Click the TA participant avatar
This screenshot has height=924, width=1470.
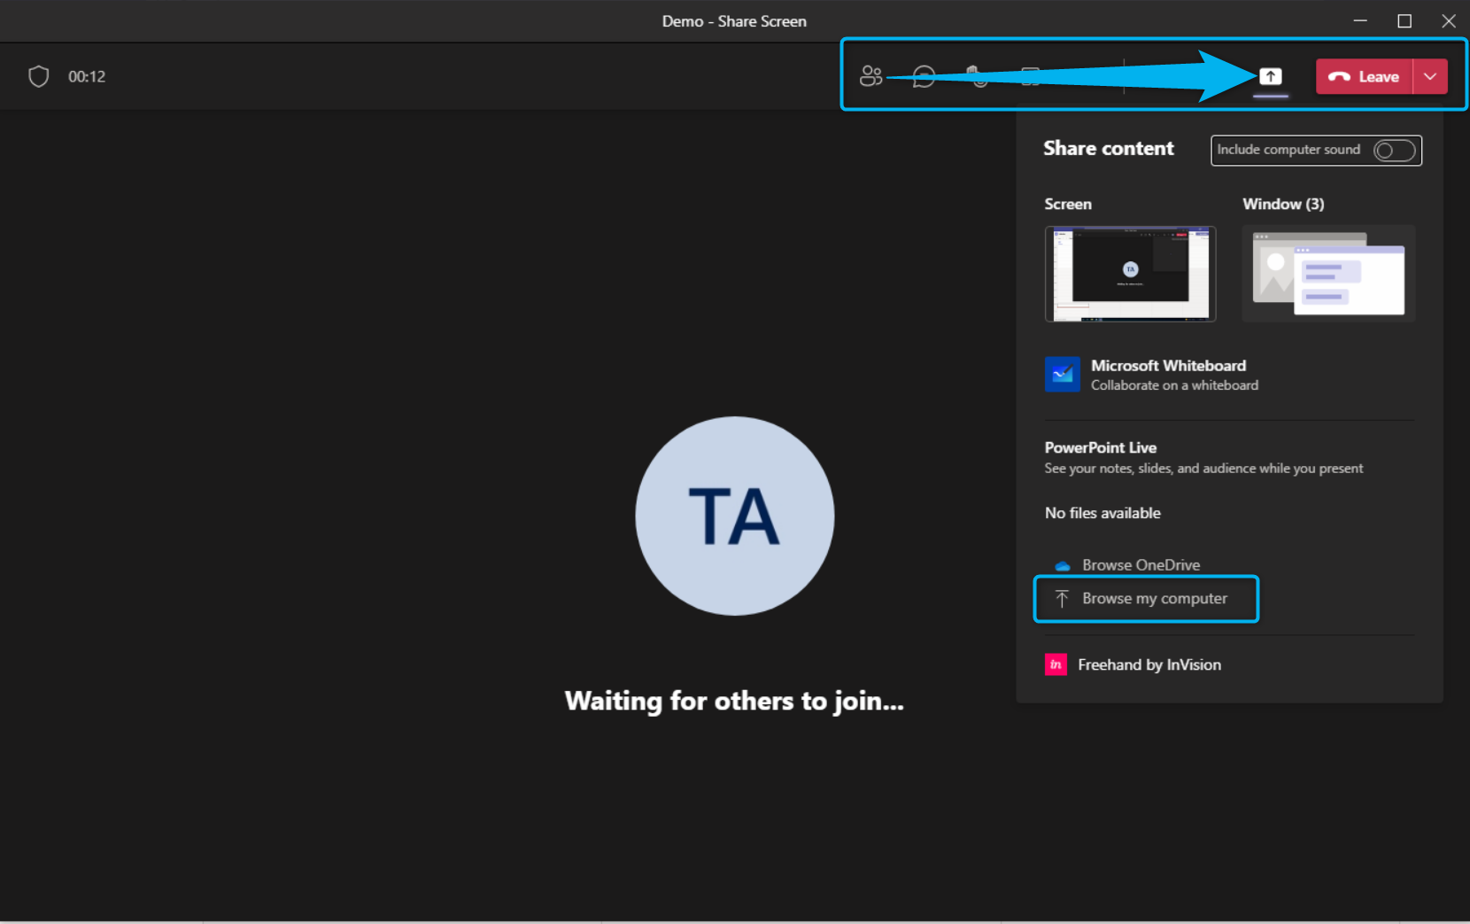tap(734, 516)
